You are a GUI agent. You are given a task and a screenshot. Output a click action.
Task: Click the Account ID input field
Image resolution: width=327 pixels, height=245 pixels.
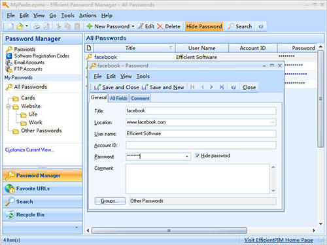(x=201, y=145)
